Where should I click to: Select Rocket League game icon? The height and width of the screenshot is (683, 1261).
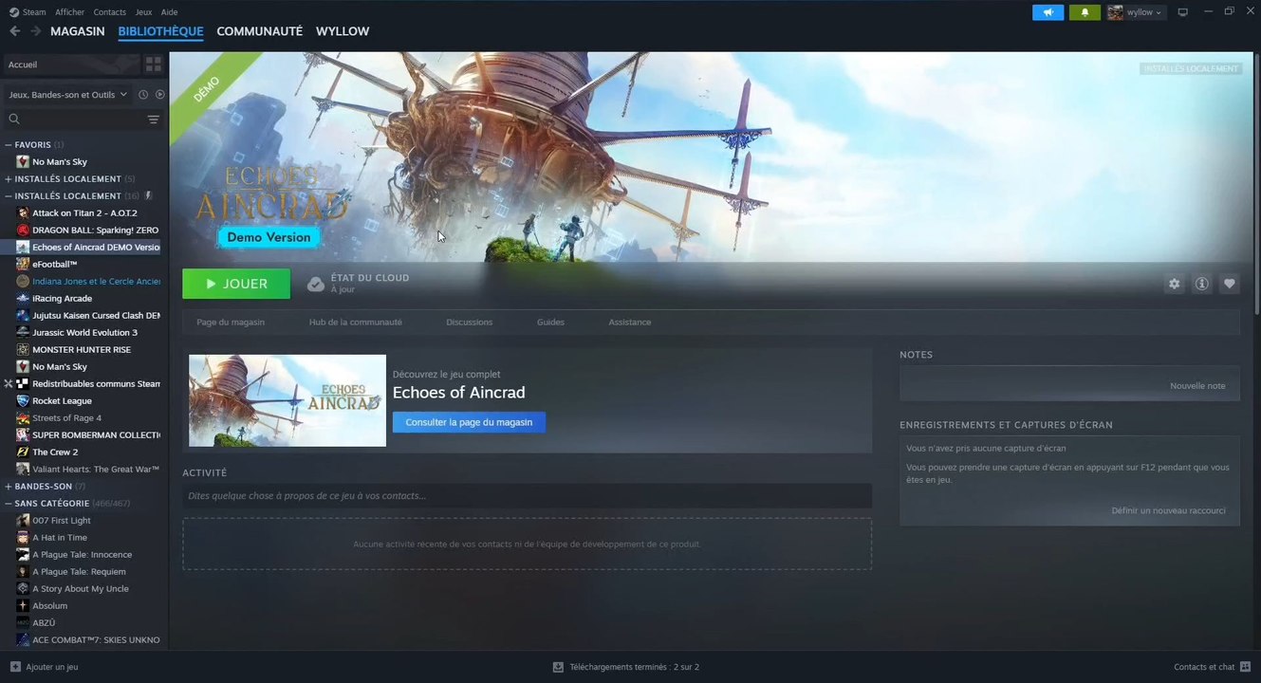(23, 401)
